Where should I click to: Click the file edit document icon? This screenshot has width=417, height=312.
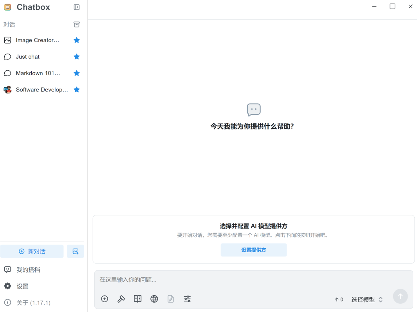[171, 299]
